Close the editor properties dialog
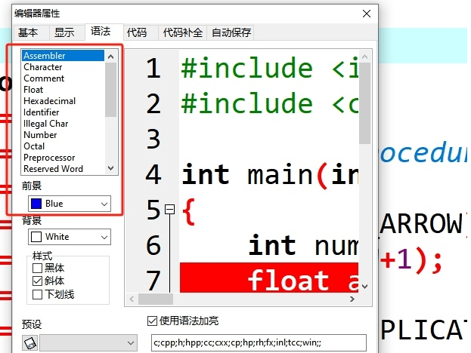 [367, 13]
